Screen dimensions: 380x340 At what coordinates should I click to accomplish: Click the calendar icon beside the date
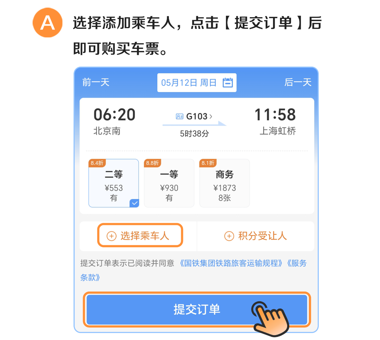[x=228, y=83]
